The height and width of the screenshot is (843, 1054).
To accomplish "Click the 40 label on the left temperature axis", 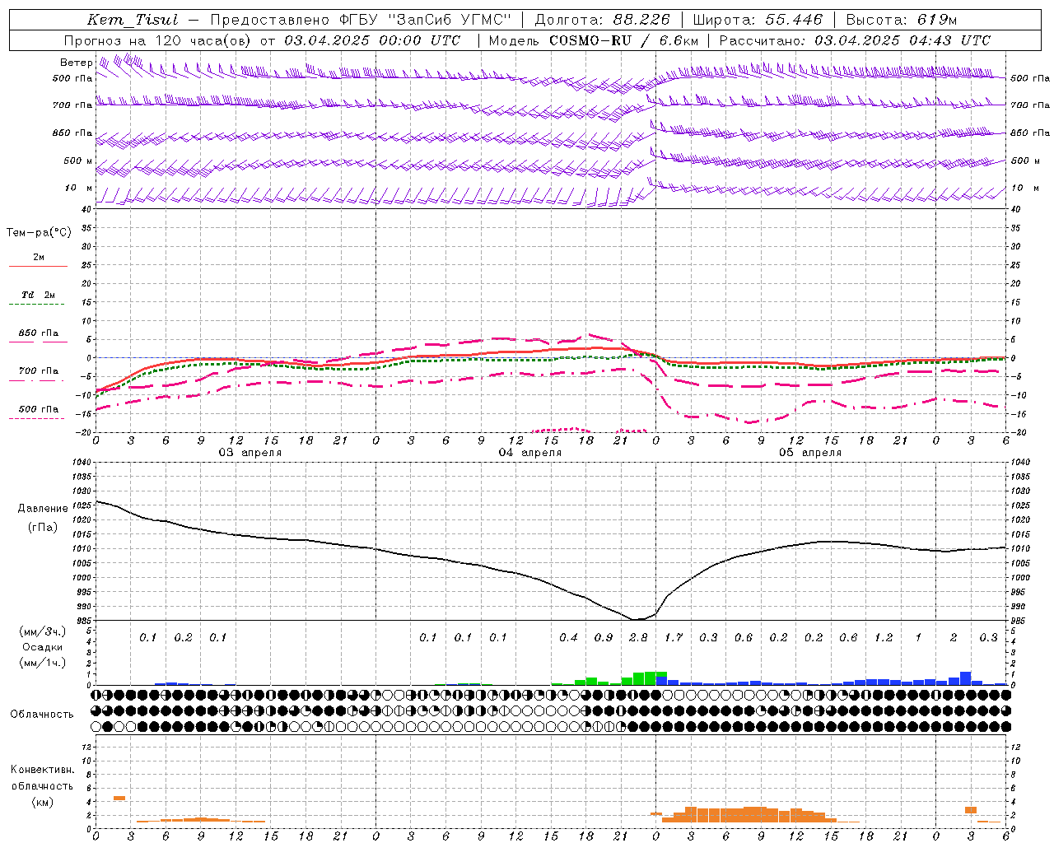I will click(86, 209).
